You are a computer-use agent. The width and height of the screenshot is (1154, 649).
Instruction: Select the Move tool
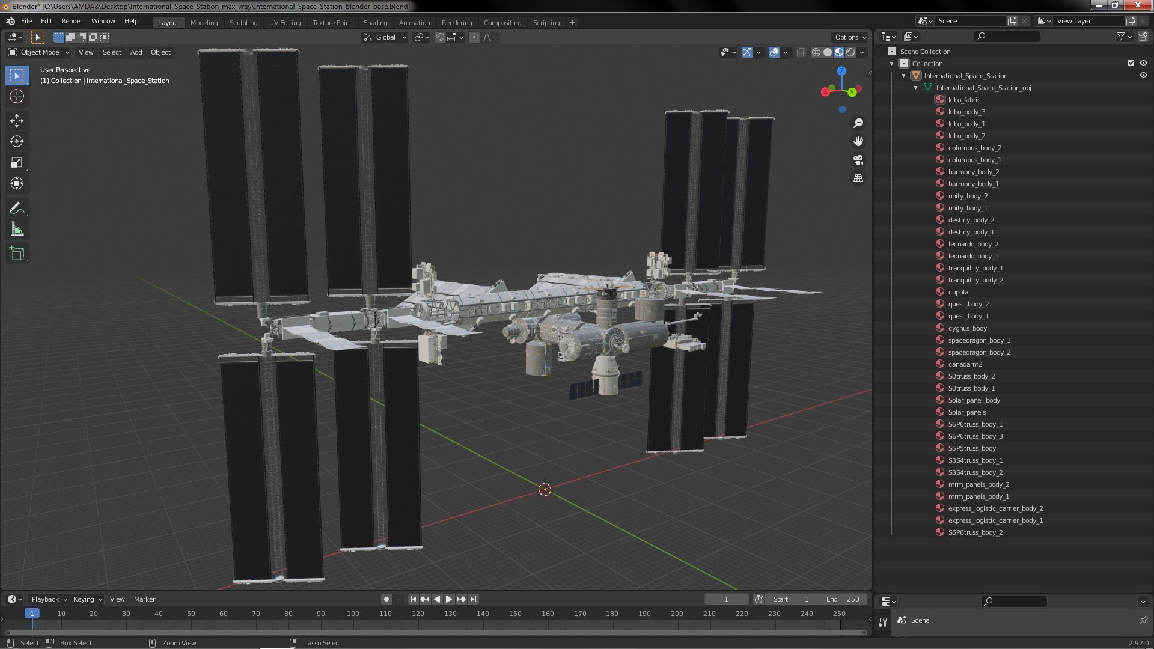pos(17,121)
